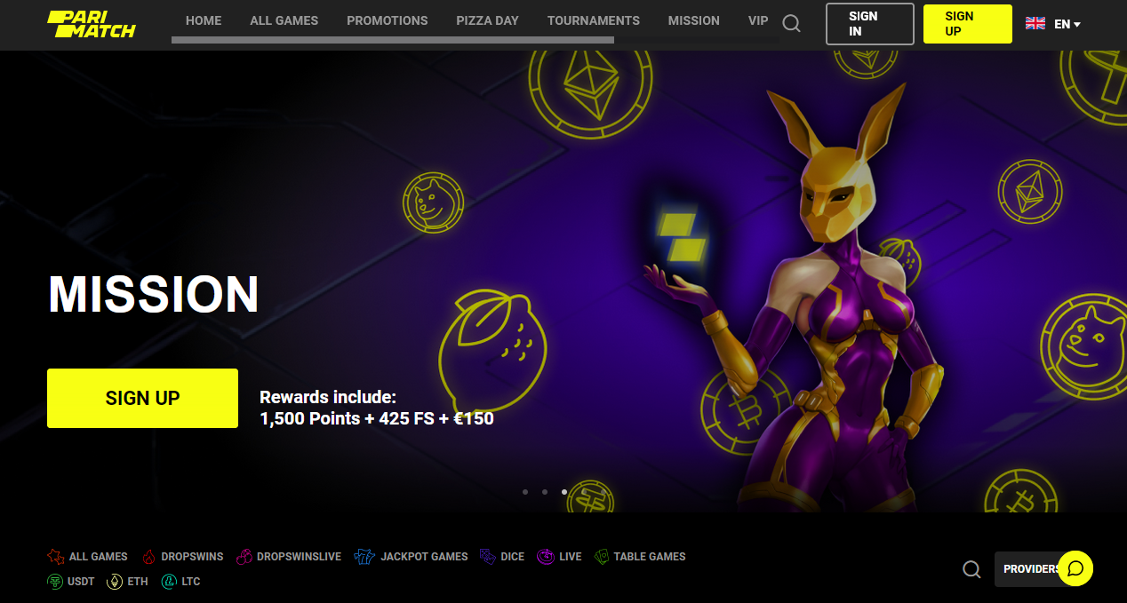Image resolution: width=1127 pixels, height=603 pixels.
Task: Click the Jackpot Games icon
Action: pos(364,557)
